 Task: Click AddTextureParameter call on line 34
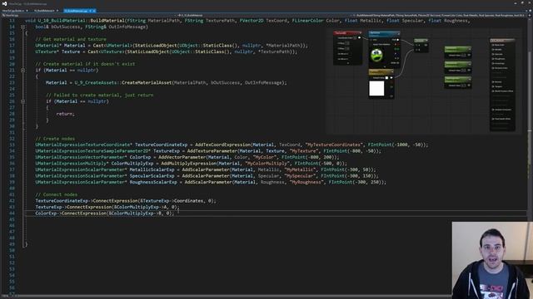[x=212, y=151]
